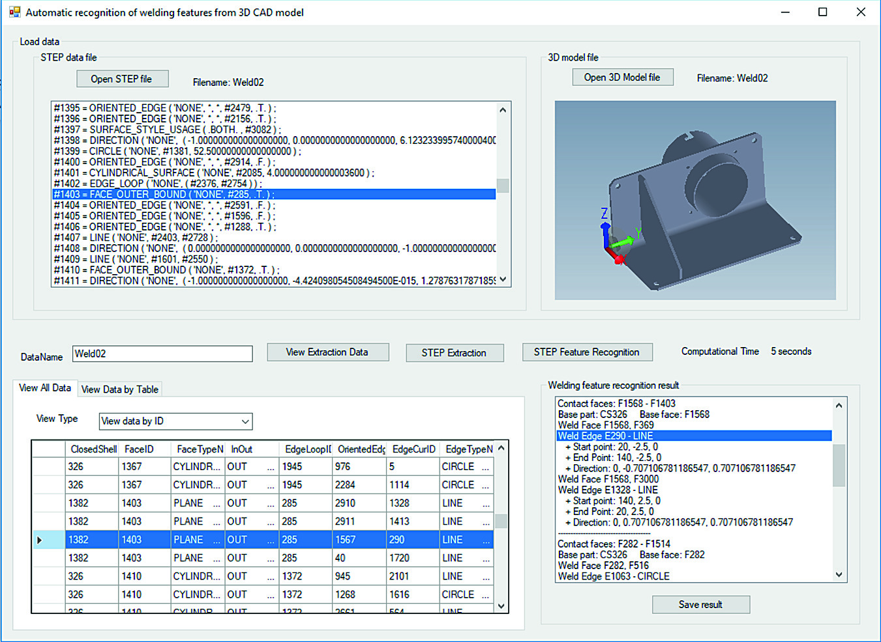Select Weld Edge E1328 - LINE result line
This screenshot has width=881, height=642.
click(608, 490)
